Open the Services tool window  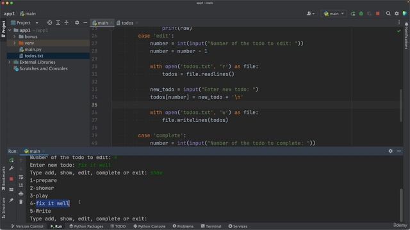(x=238, y=226)
